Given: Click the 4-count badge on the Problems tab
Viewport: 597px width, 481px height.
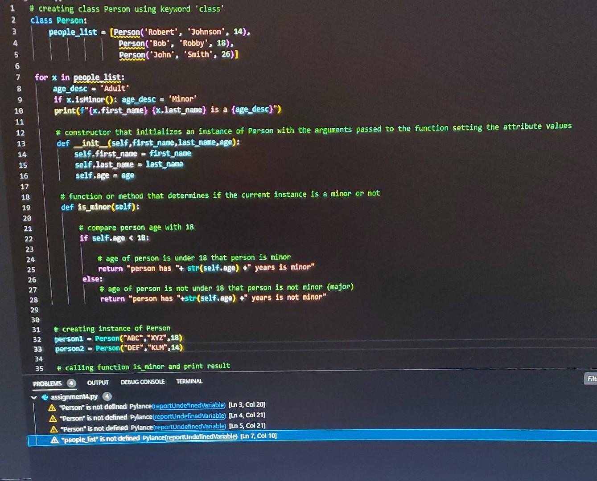Looking at the screenshot, I should (71, 383).
